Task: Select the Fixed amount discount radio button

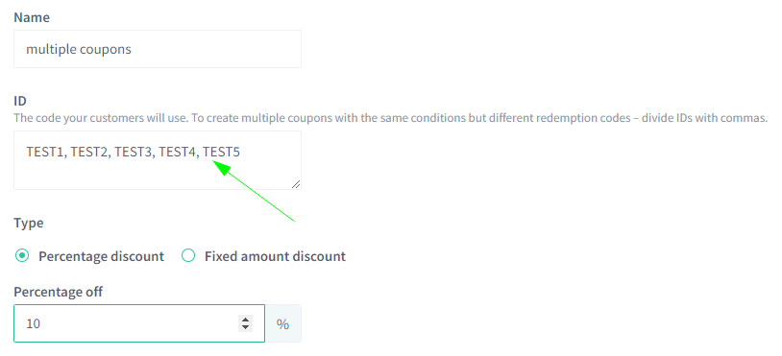Action: [188, 256]
